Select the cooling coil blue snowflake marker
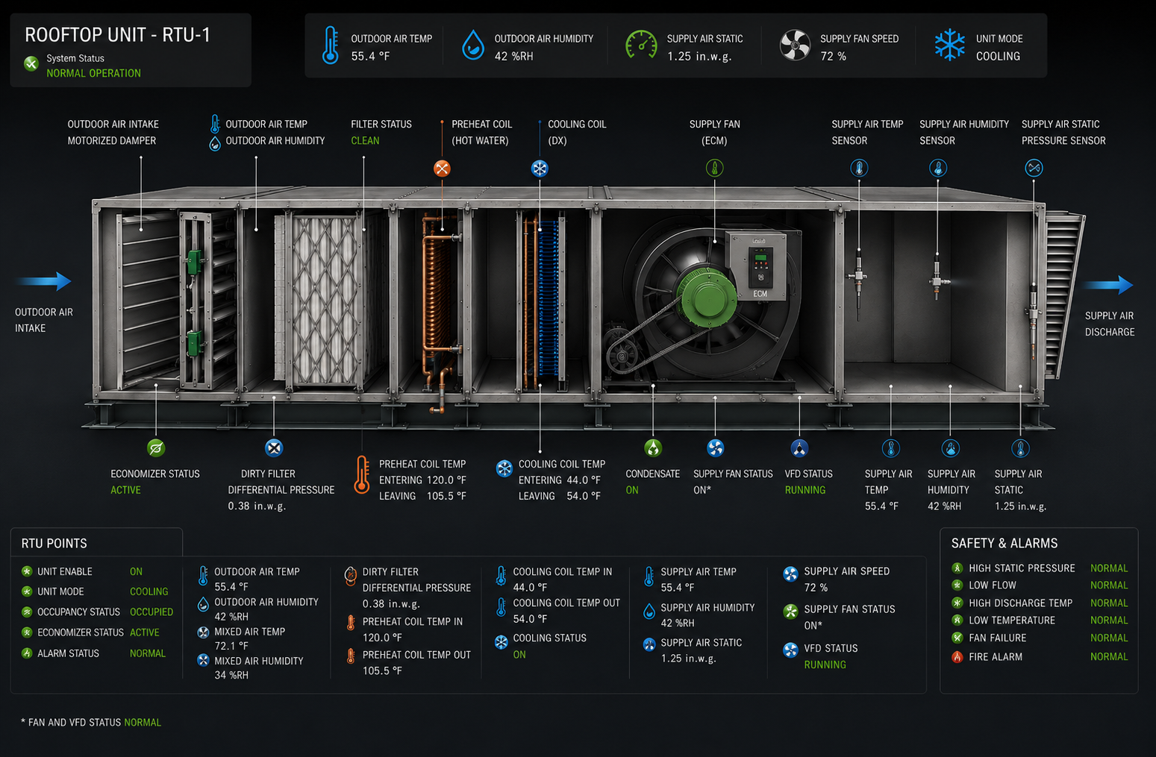Viewport: 1156px width, 757px height. (x=540, y=169)
